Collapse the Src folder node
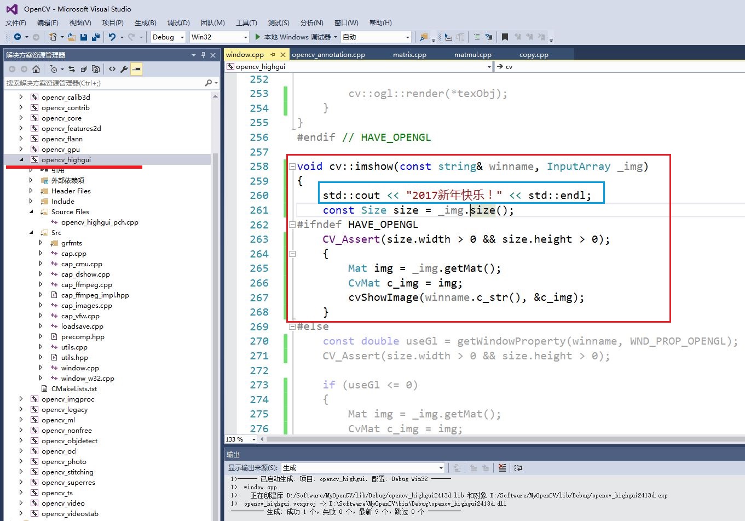745x521 pixels. (31, 233)
